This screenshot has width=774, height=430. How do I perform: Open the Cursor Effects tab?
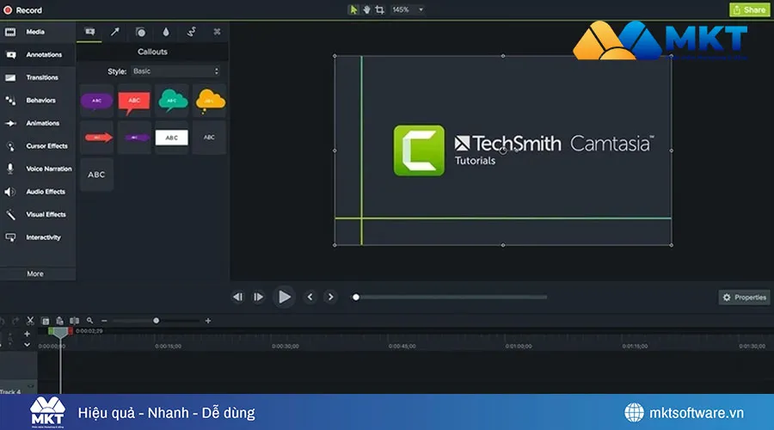point(38,146)
